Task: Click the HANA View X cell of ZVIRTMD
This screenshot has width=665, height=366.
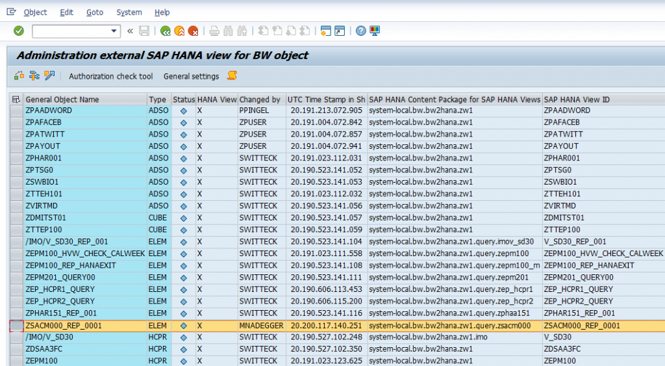Action: (x=217, y=206)
